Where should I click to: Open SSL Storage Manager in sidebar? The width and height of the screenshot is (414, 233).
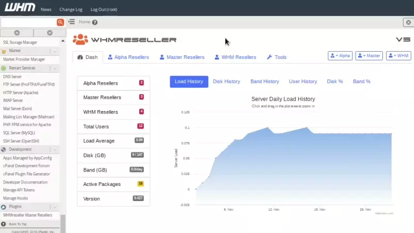coord(20,42)
